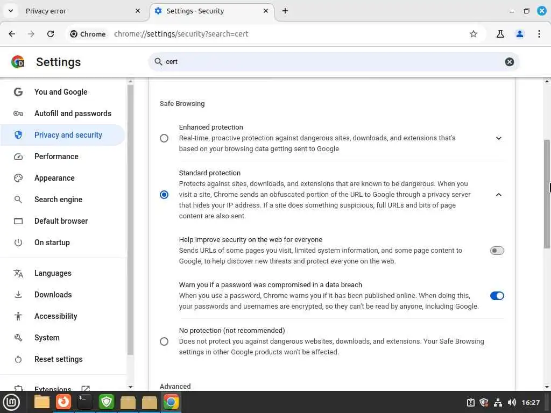
Task: Open Accessibility settings
Action: pyautogui.click(x=62, y=316)
